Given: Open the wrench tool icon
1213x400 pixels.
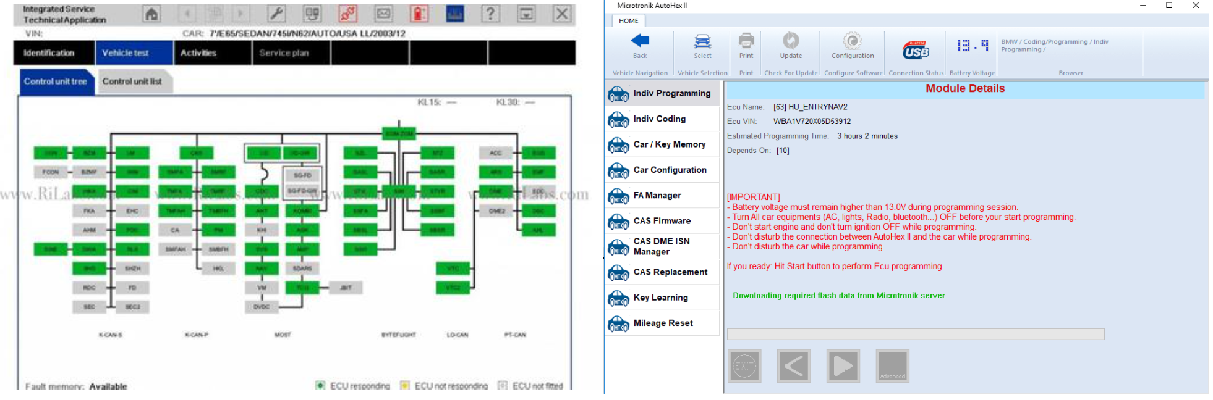Looking at the screenshot, I should click(276, 14).
